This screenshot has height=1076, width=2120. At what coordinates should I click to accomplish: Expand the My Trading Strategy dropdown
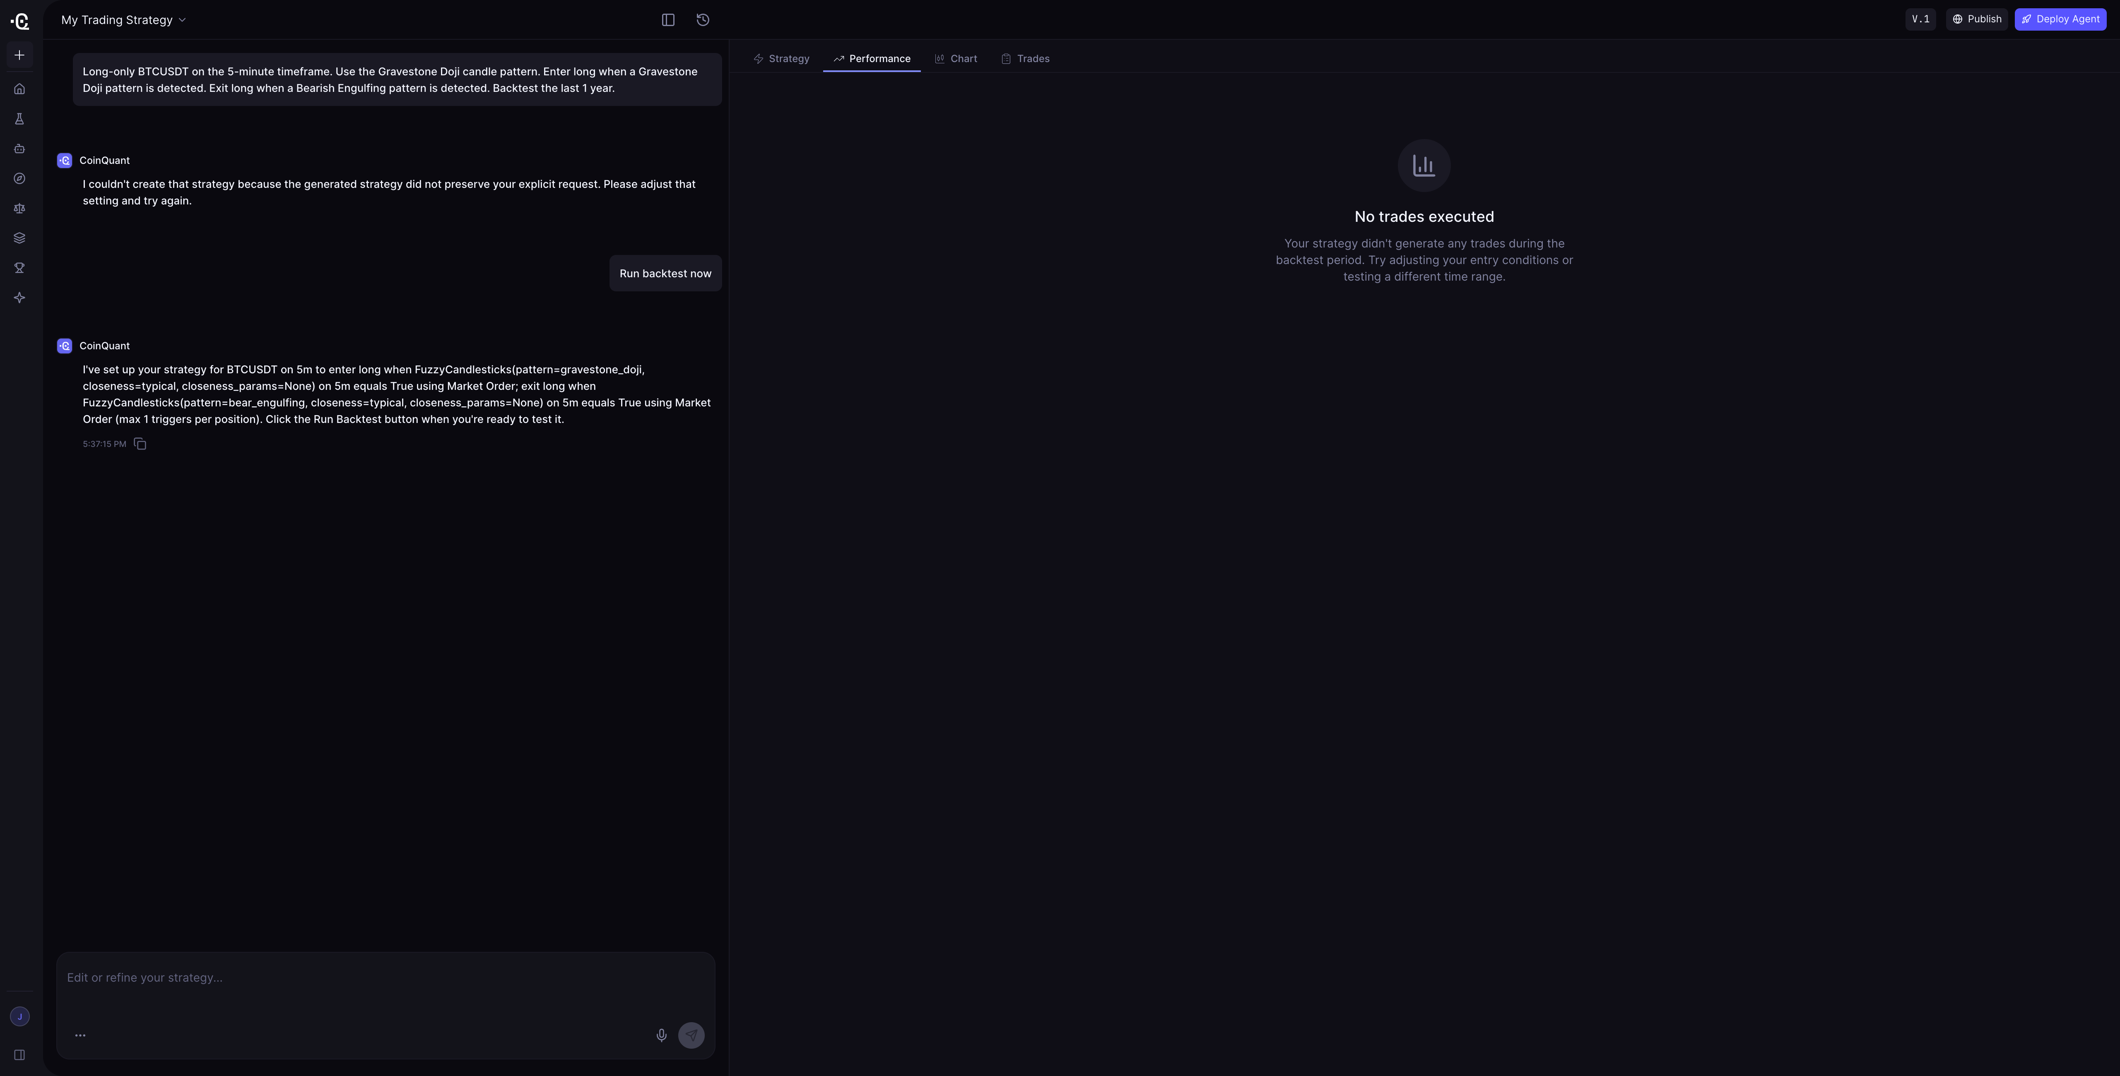[123, 20]
